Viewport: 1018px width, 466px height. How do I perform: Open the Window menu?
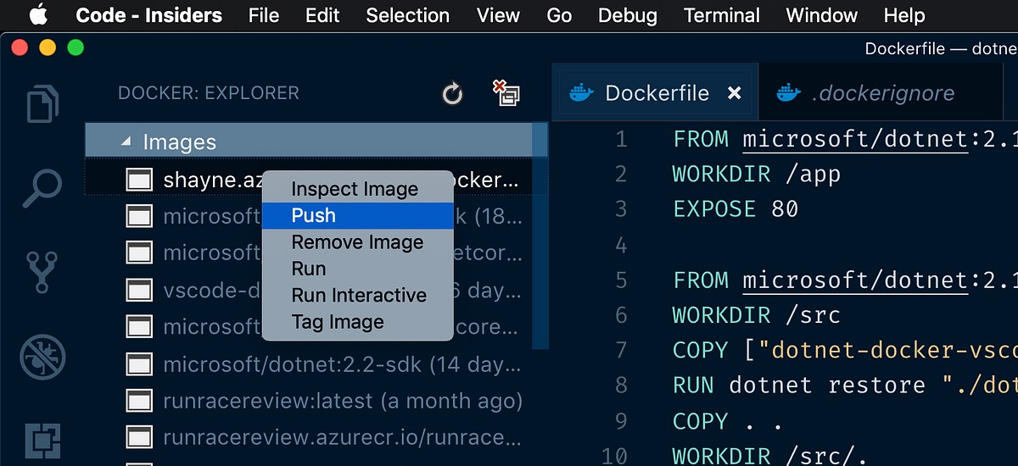[x=822, y=15]
